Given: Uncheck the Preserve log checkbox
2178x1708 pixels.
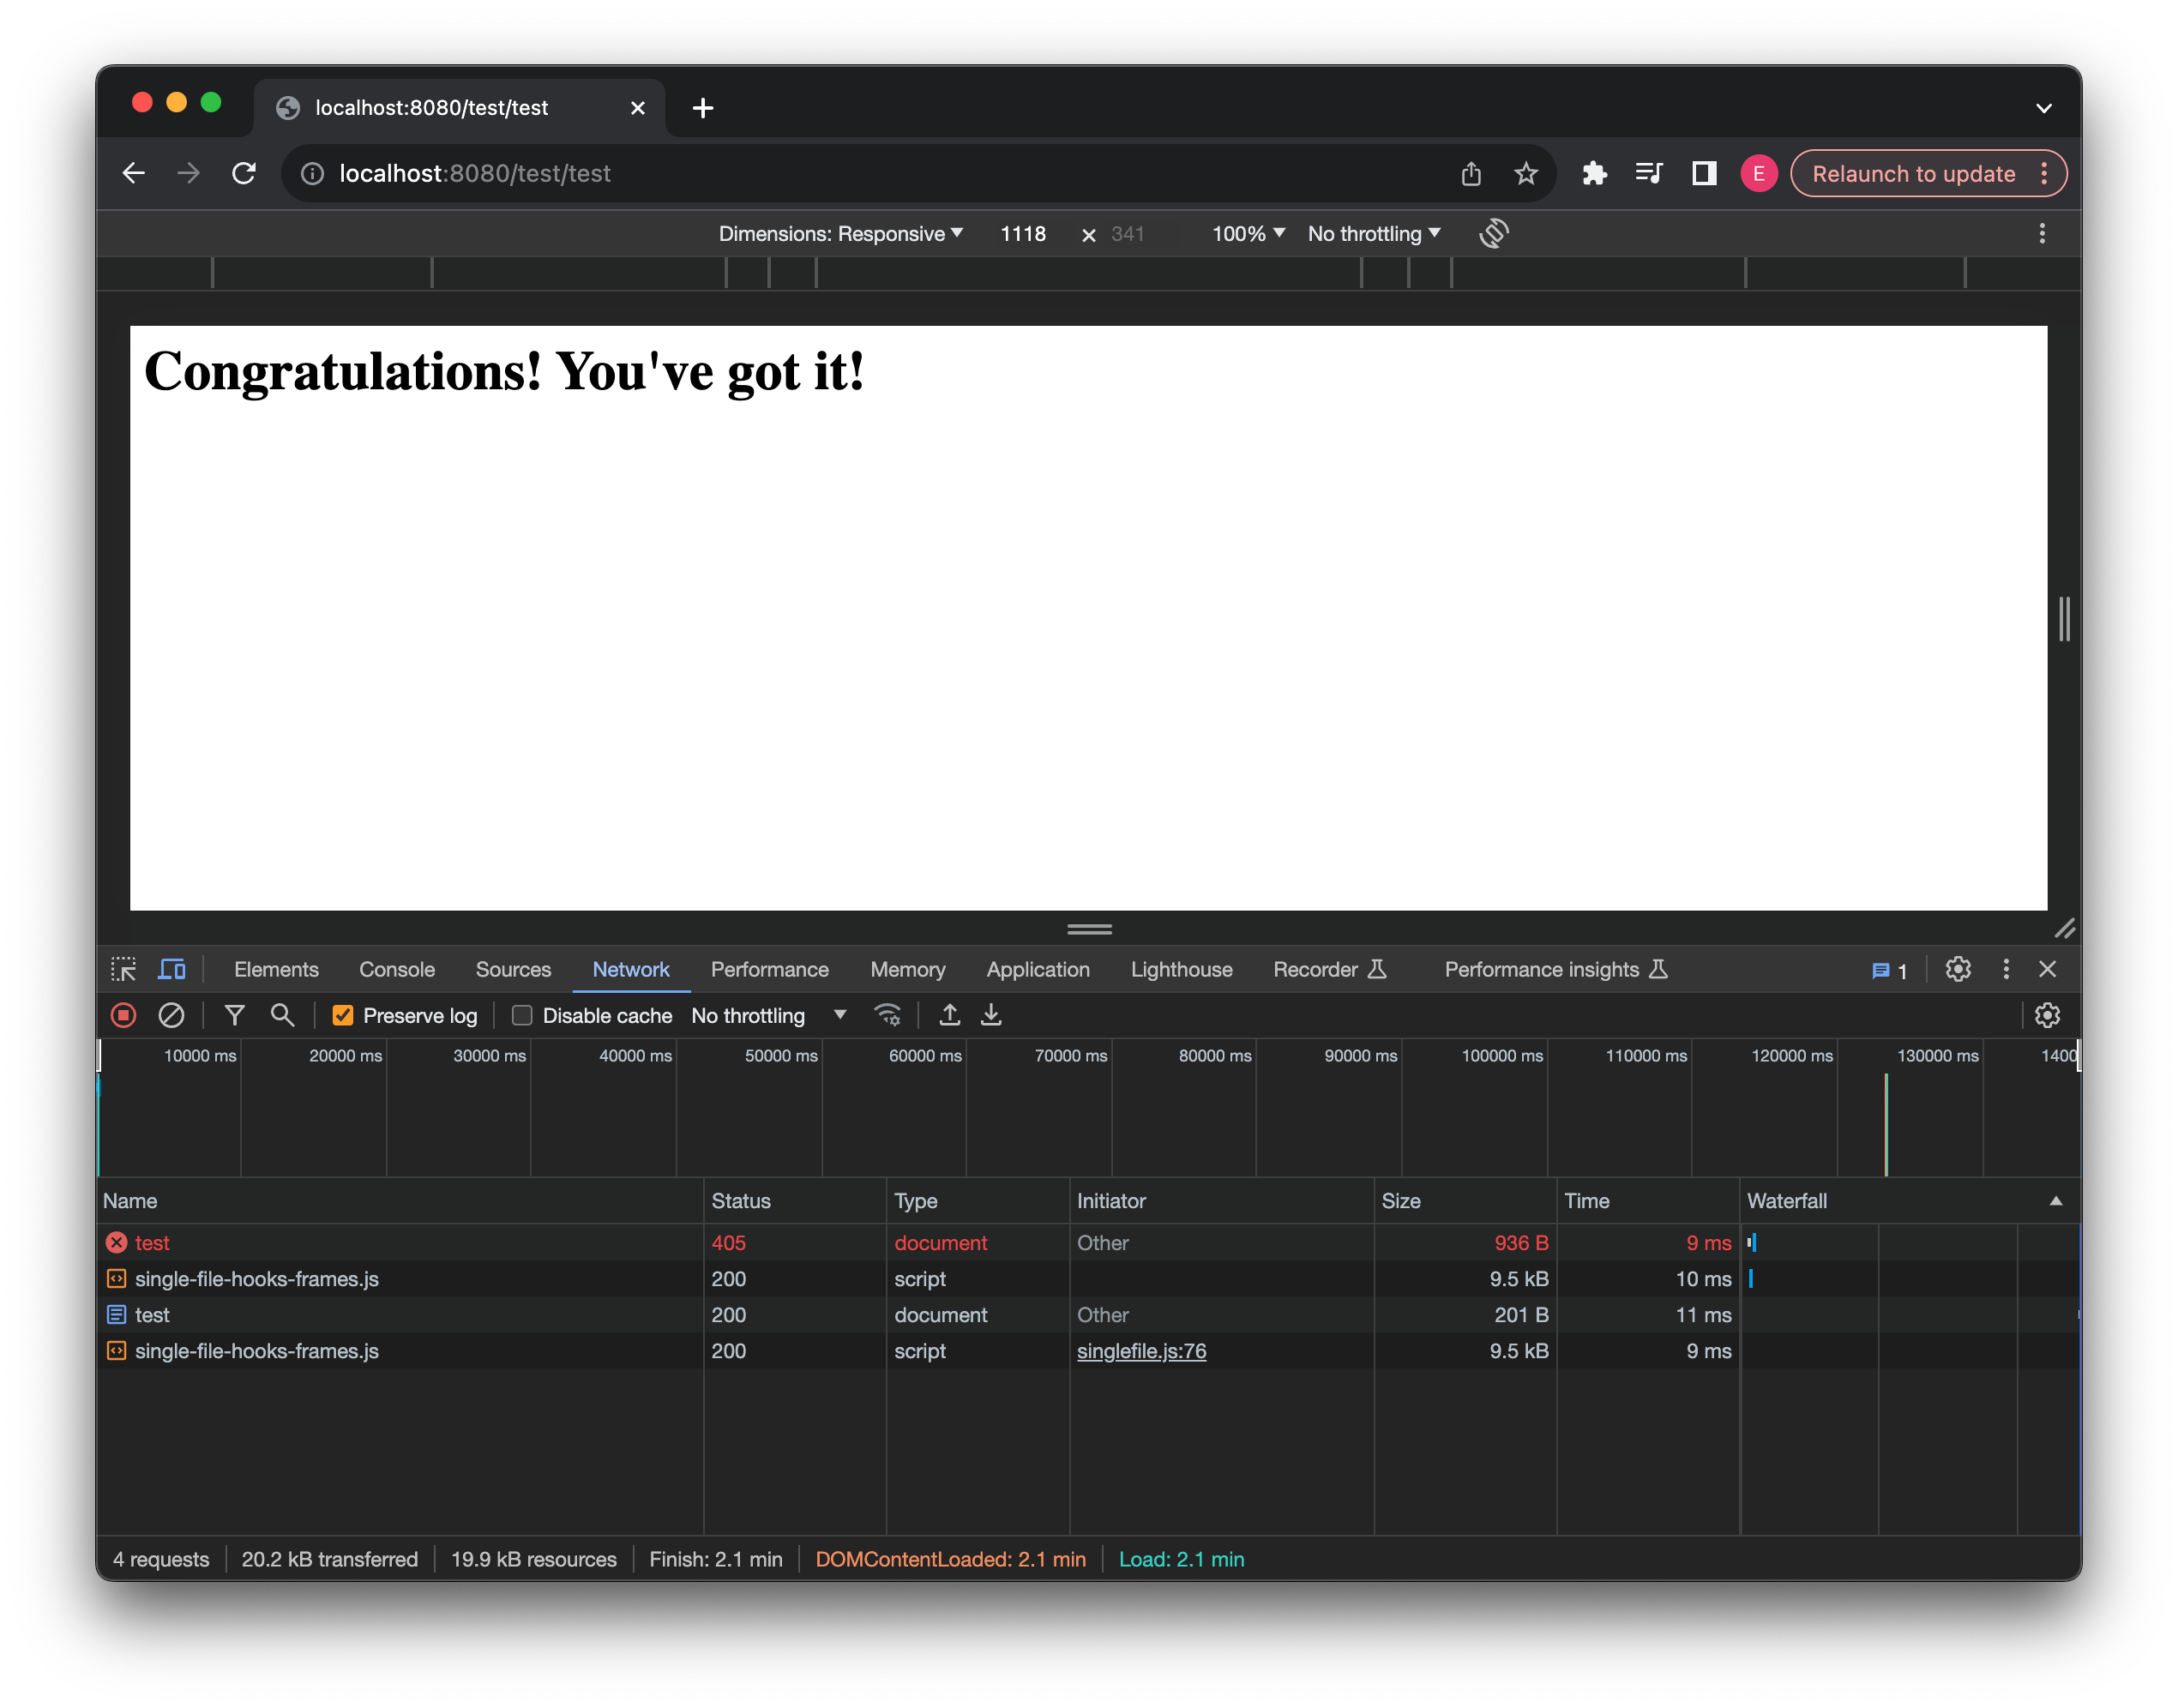Looking at the screenshot, I should tap(343, 1015).
